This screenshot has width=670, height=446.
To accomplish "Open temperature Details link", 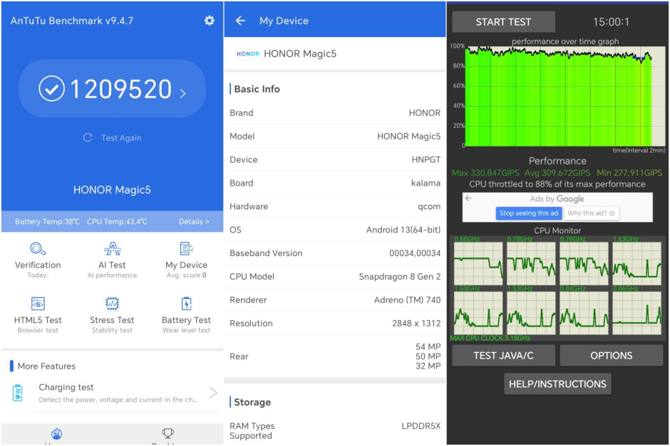I will 194,222.
